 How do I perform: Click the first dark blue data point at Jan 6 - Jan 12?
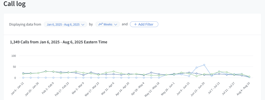(23, 73)
